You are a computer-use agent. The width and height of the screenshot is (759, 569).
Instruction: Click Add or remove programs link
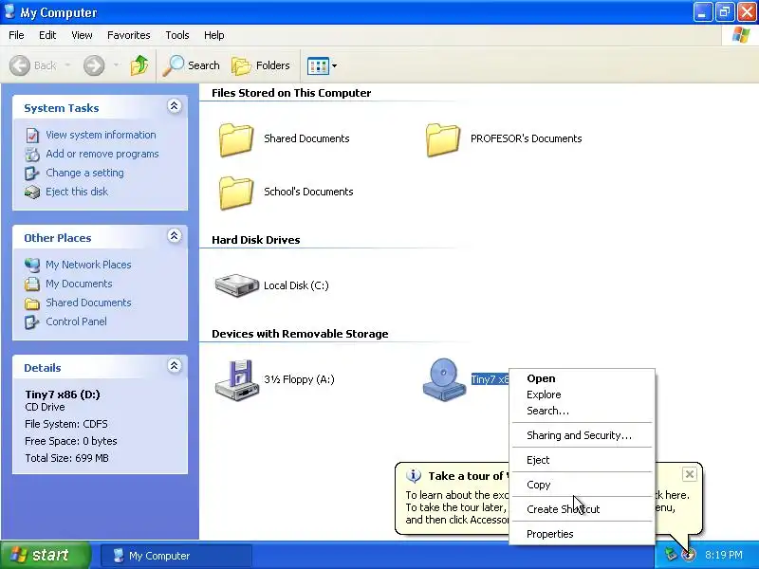(102, 154)
